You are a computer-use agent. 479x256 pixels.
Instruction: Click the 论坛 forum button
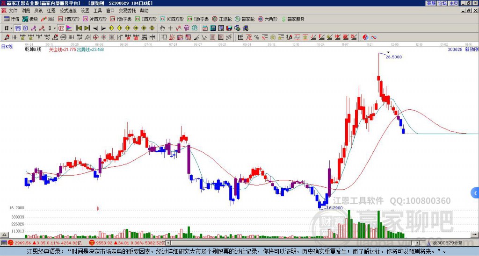[x=443, y=3]
